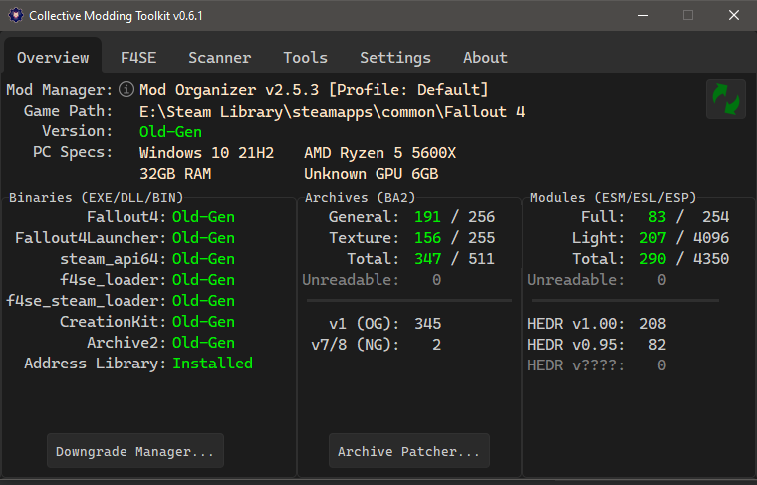Click the Modules (ESM/ESL/ESP) group heading
Viewport: 757px width, 485px height.
pos(614,198)
